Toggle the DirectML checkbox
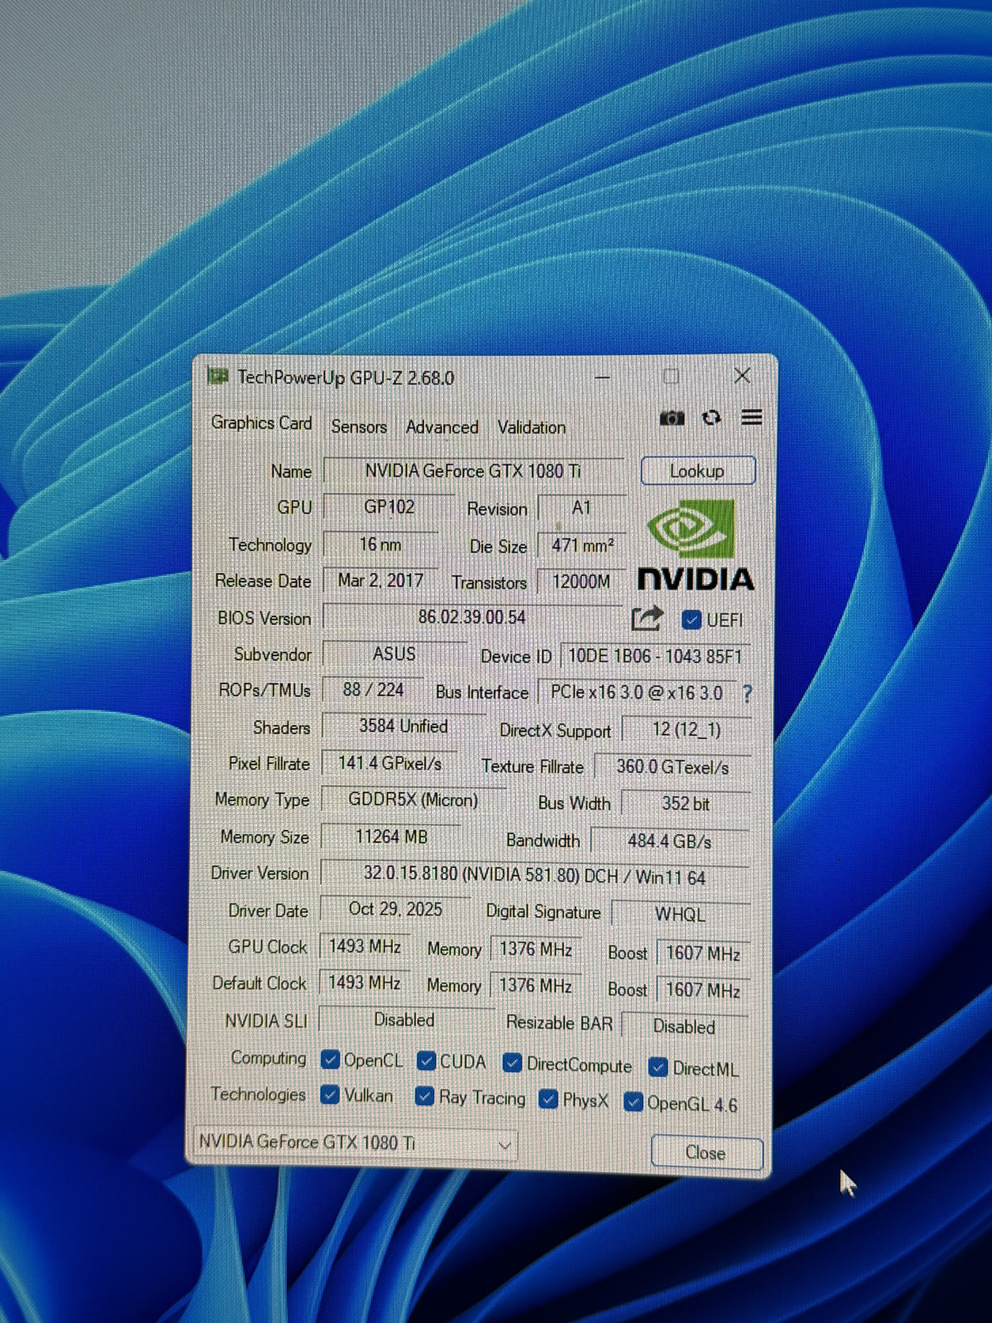992x1323 pixels. [x=657, y=1067]
